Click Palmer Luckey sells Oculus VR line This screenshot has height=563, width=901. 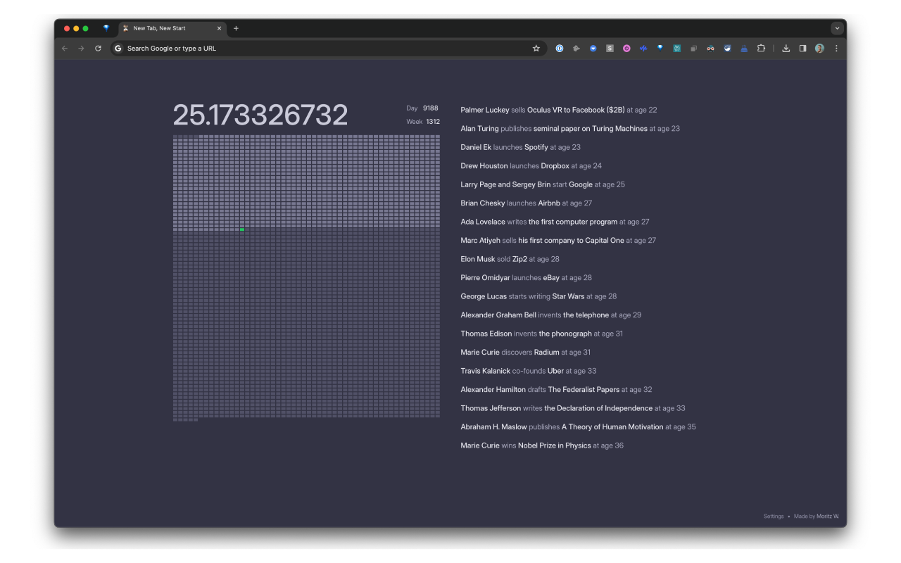point(559,110)
